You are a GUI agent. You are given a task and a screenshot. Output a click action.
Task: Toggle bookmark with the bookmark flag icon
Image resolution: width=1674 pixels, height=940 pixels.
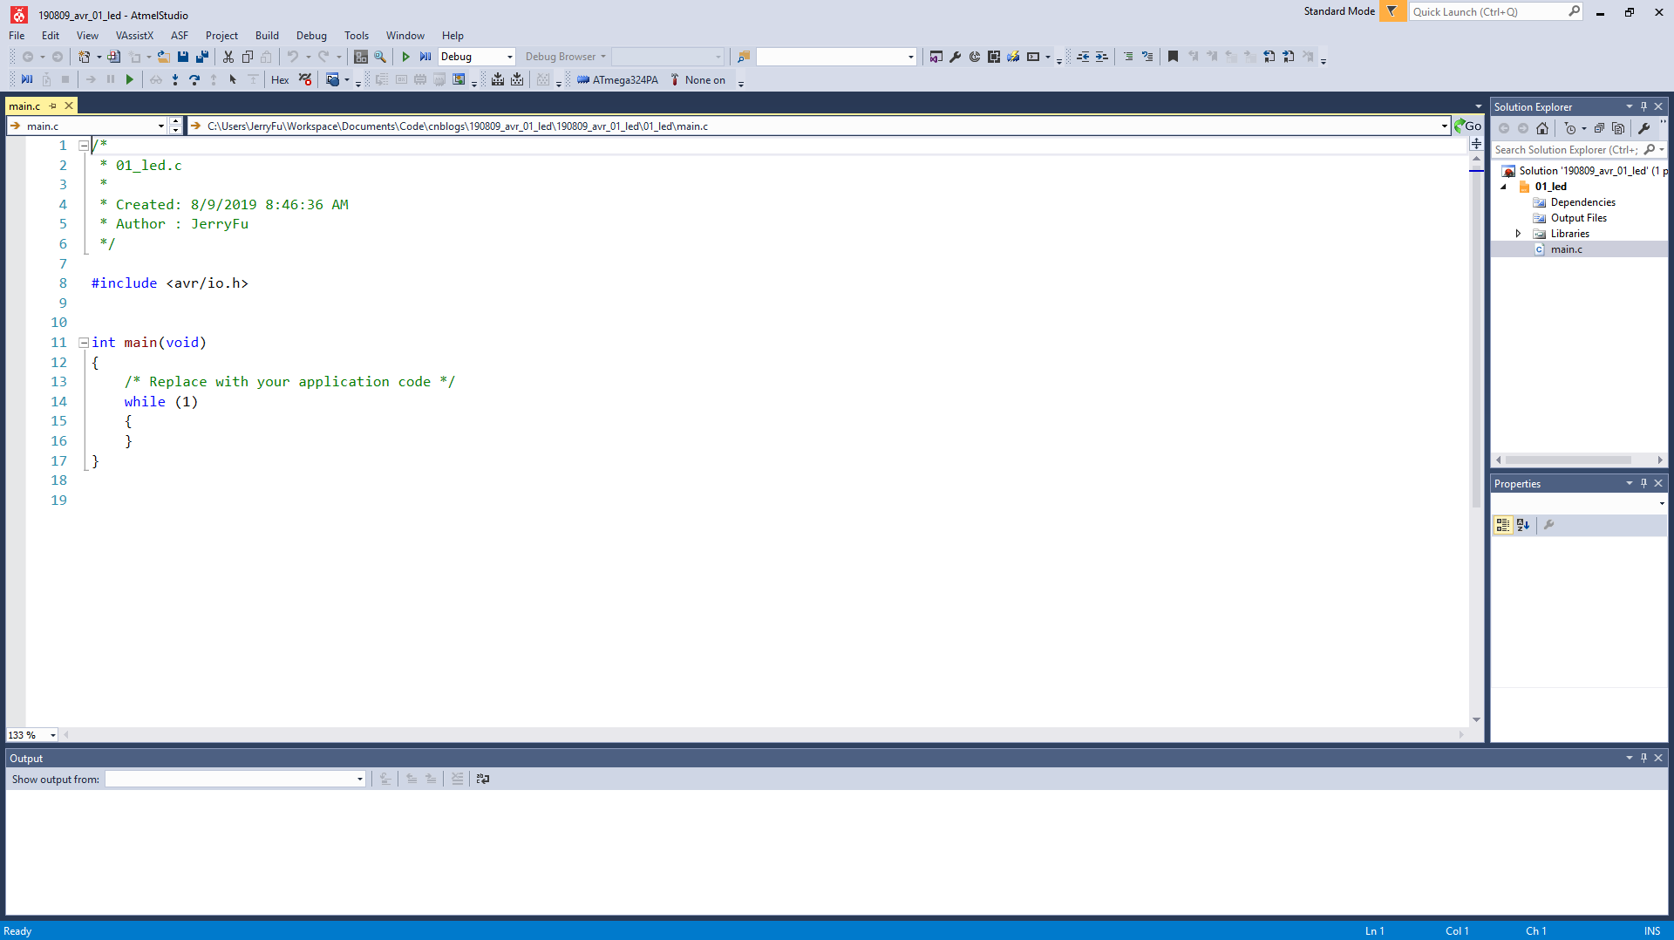coord(1174,57)
